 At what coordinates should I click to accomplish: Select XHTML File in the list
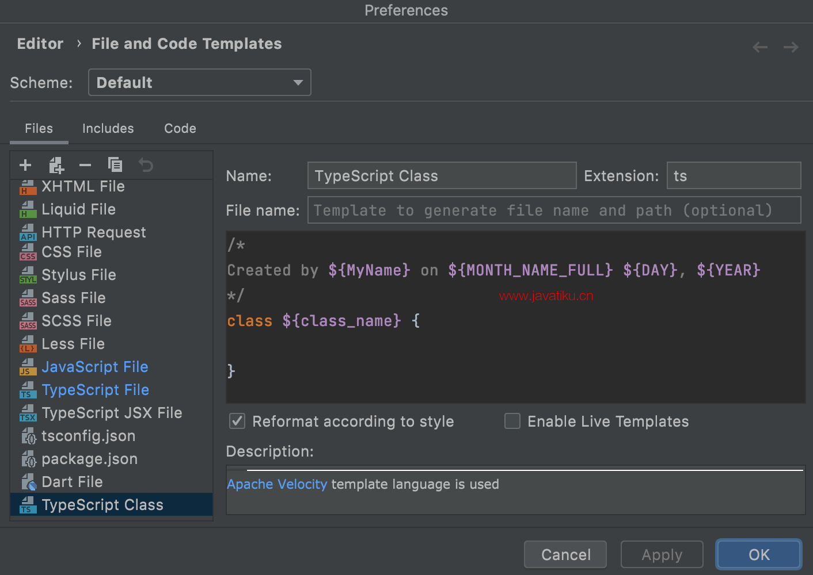[112, 187]
